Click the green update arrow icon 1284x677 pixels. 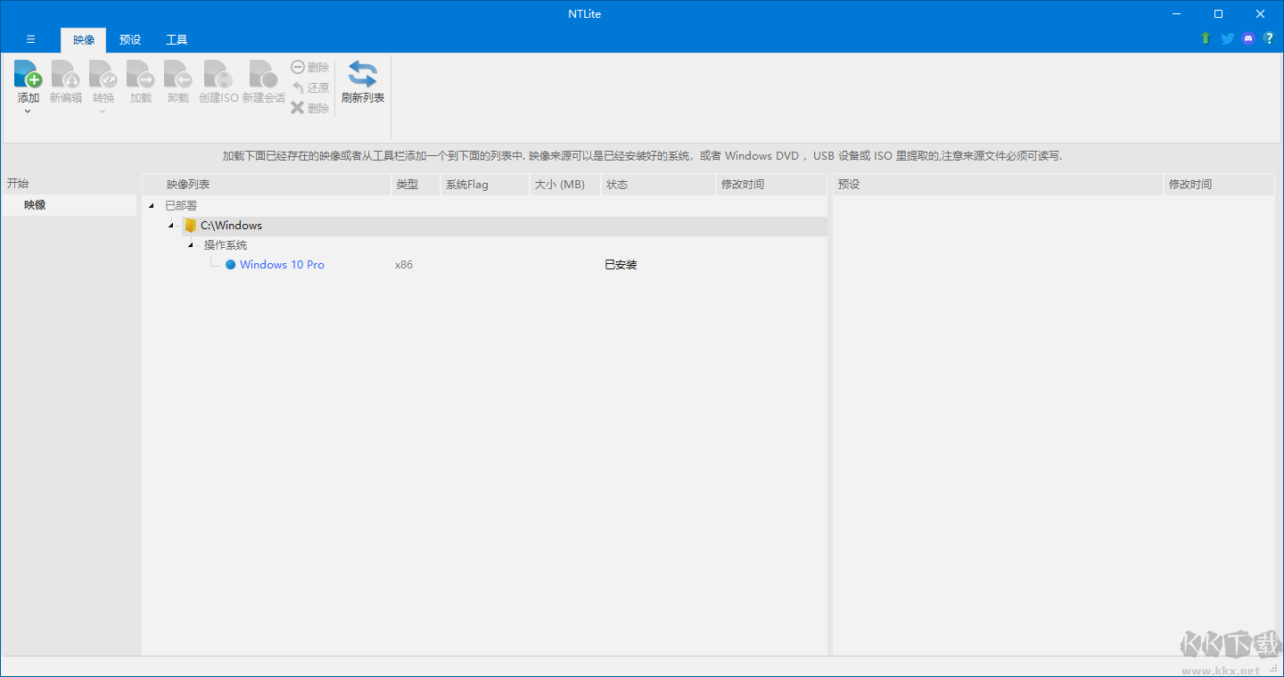click(1206, 38)
